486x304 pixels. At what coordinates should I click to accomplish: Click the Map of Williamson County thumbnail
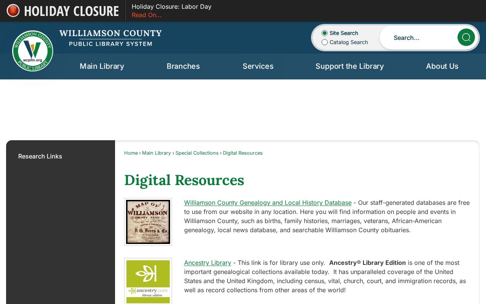coord(148,222)
